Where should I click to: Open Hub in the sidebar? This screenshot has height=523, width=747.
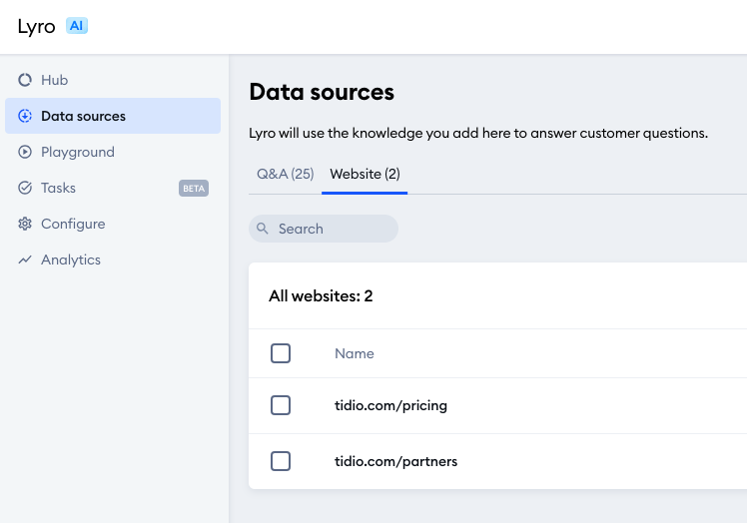(113, 80)
